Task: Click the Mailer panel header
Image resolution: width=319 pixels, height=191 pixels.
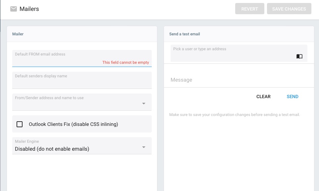Action: [18, 34]
